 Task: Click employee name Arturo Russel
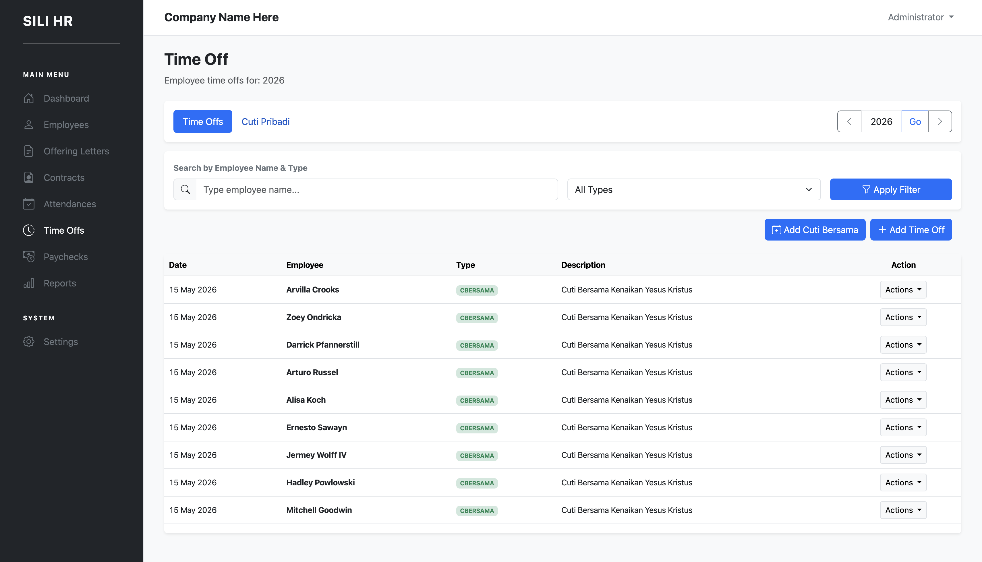312,372
